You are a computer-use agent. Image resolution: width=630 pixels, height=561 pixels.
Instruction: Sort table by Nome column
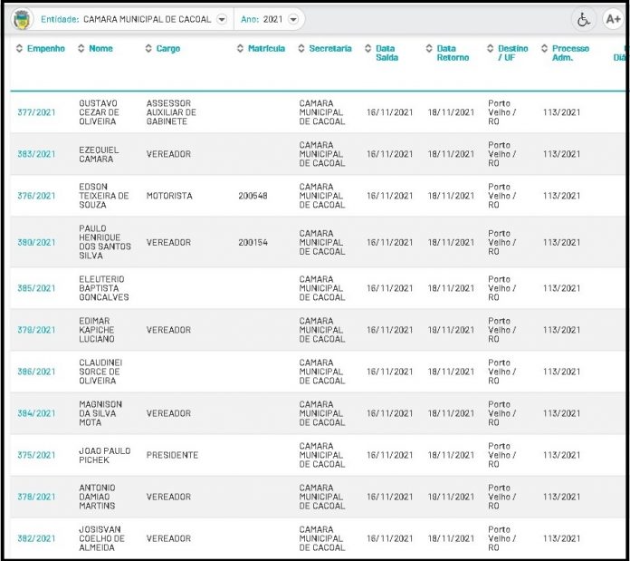click(x=96, y=49)
